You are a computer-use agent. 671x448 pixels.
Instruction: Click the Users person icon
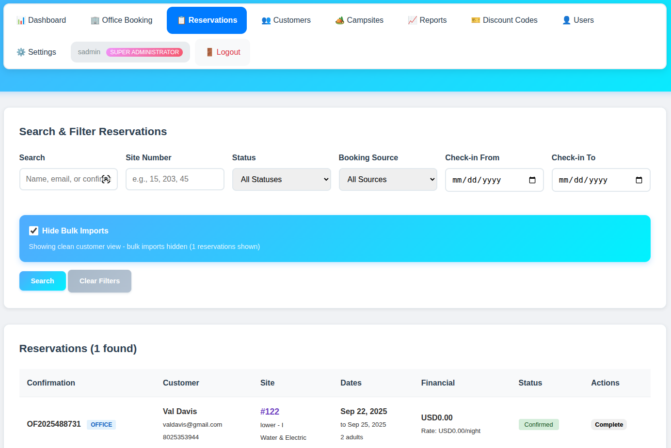[x=566, y=20]
